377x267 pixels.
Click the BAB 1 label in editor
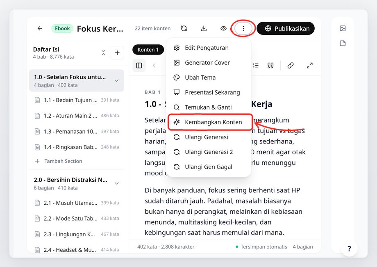click(x=153, y=92)
